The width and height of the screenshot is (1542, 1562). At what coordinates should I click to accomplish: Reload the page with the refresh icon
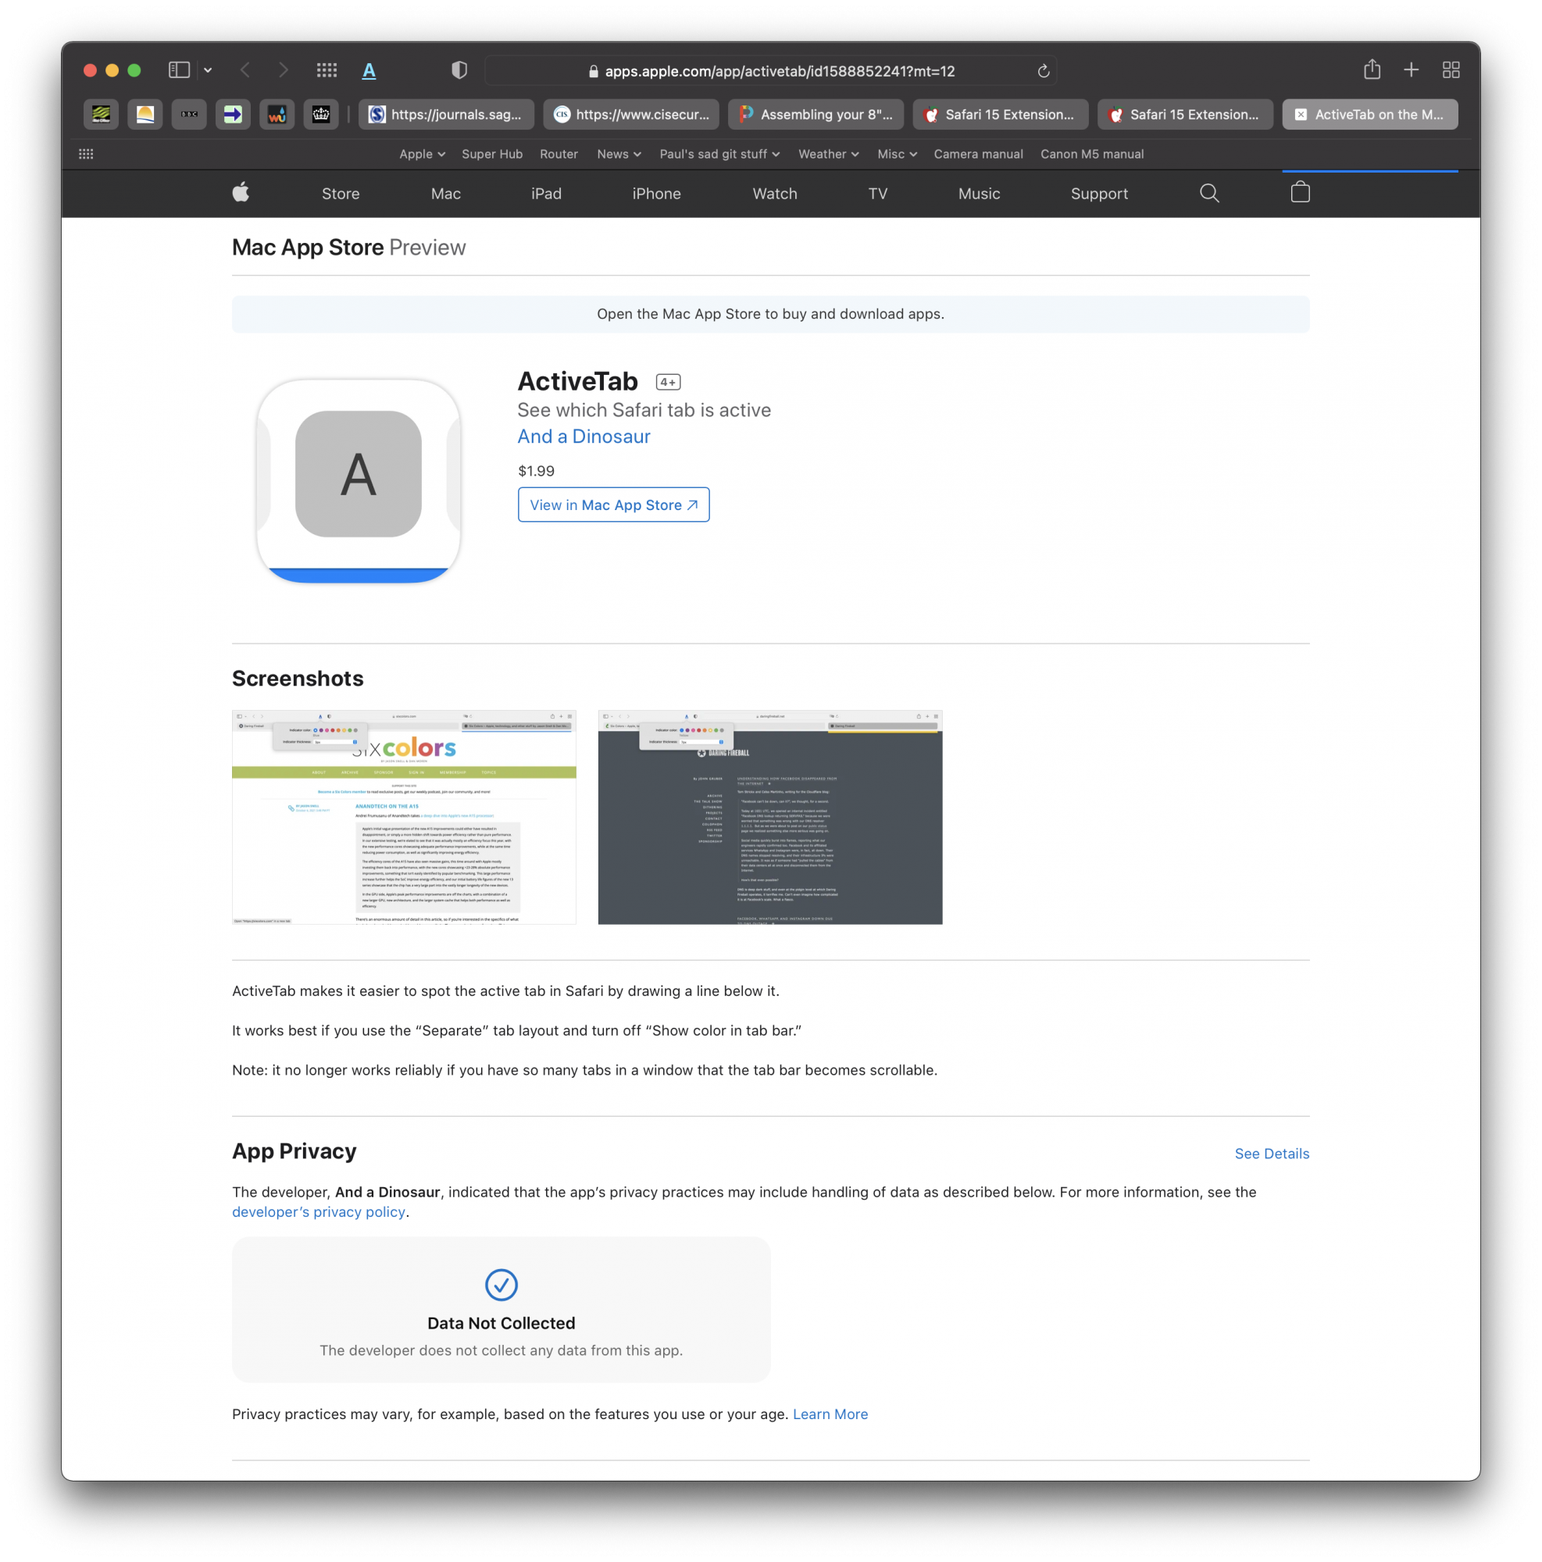[1043, 71]
